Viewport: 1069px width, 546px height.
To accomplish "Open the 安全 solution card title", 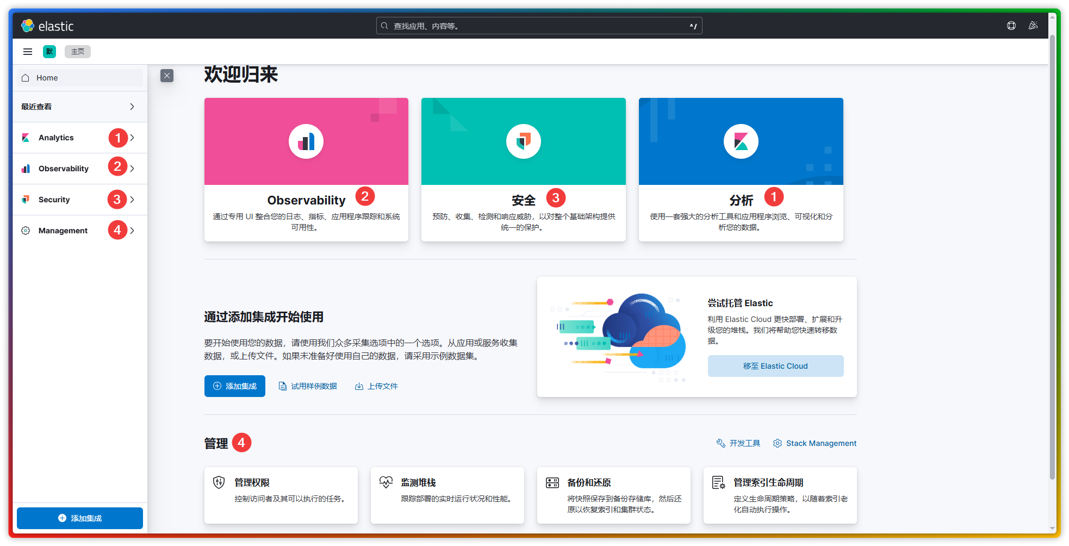I will (524, 201).
